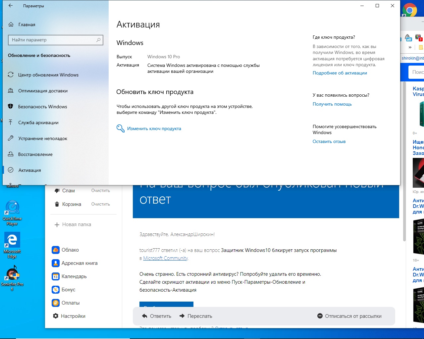This screenshot has height=339, width=424.
Task: Open the Главная home page in Settings
Action: [x=22, y=24]
